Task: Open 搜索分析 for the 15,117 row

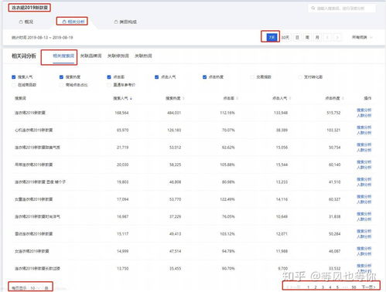Action: (364, 231)
